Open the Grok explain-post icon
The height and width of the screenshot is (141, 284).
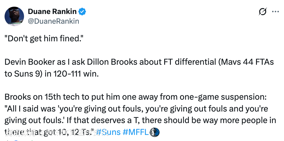point(263,12)
